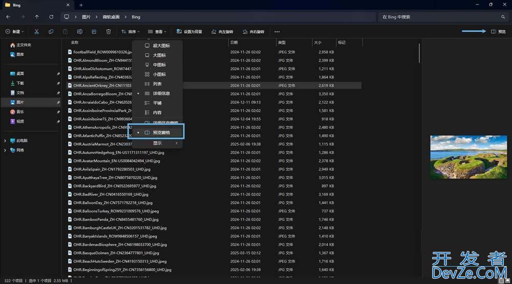Sort by the 大小 size column header
512x284 pixels.
(318, 42)
